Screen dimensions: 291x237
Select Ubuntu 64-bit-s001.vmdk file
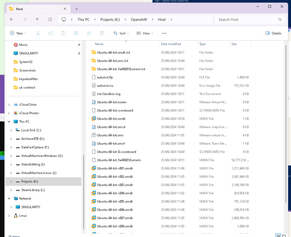[x=115, y=168]
